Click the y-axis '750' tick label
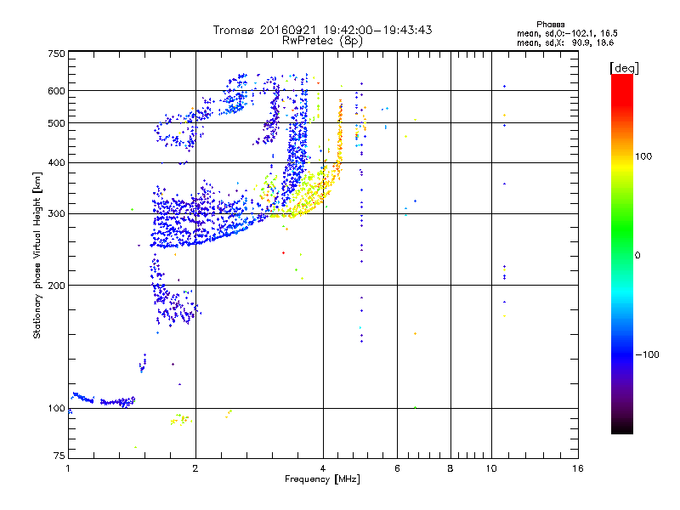This screenshot has width=680, height=510. (x=56, y=54)
